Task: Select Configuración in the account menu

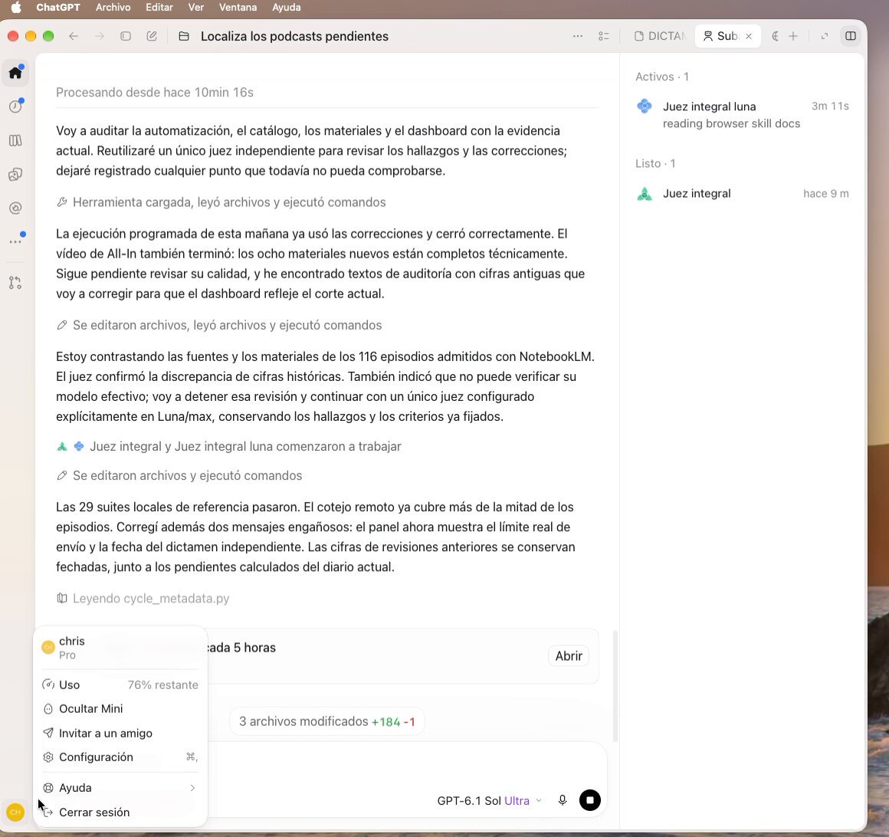Action: coord(120,757)
